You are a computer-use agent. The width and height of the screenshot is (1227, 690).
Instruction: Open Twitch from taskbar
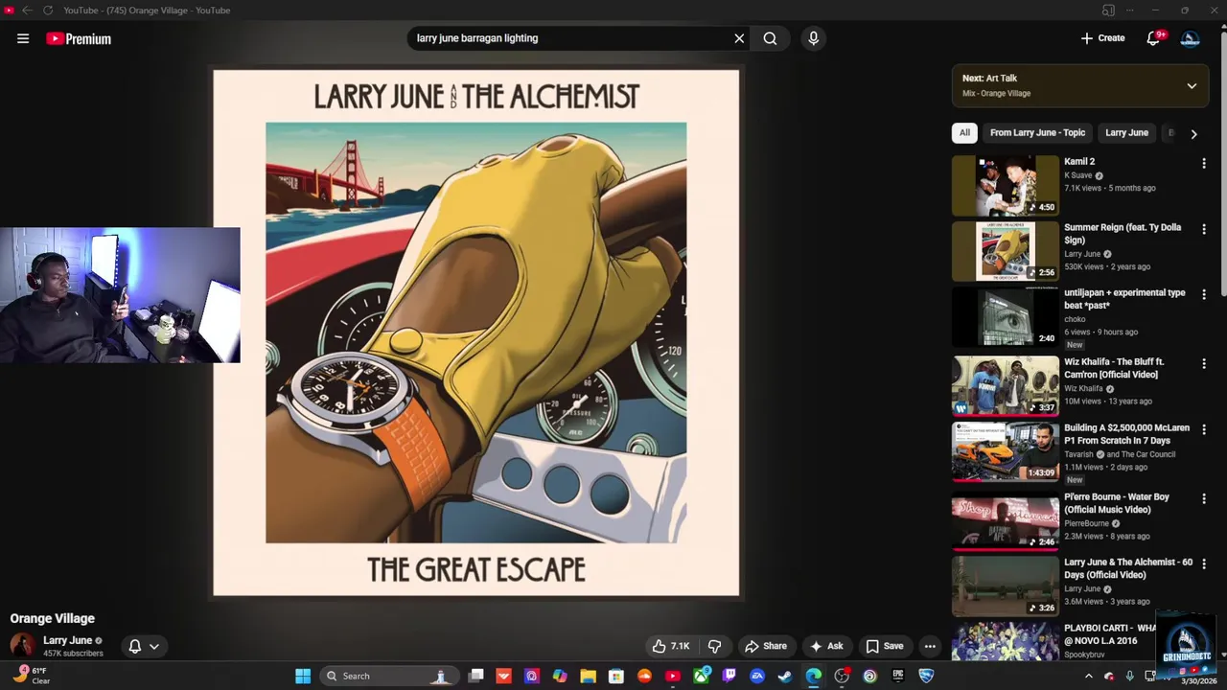coord(729,676)
